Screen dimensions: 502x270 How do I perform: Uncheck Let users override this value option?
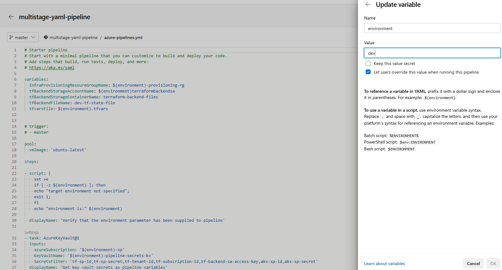coord(368,72)
